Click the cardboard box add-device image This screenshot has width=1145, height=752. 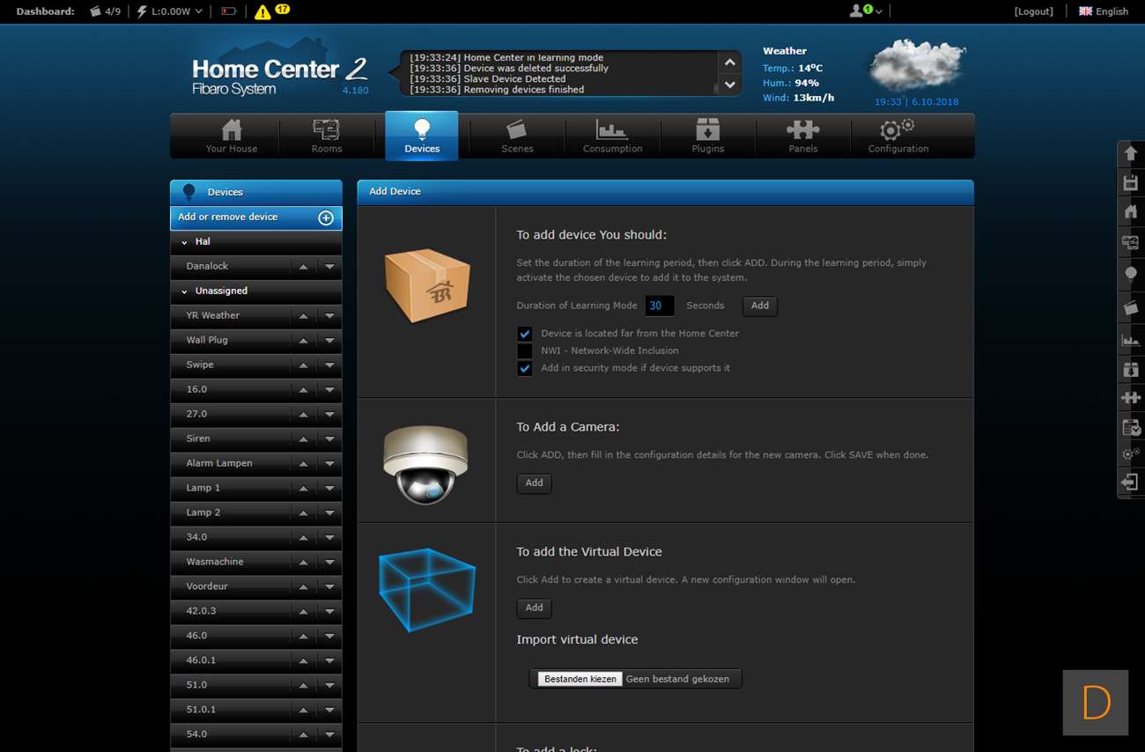point(427,284)
